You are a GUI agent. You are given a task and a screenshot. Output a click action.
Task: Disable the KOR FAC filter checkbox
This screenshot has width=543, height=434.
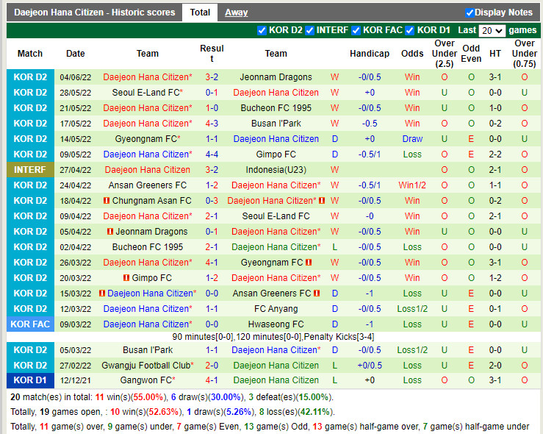(x=356, y=30)
